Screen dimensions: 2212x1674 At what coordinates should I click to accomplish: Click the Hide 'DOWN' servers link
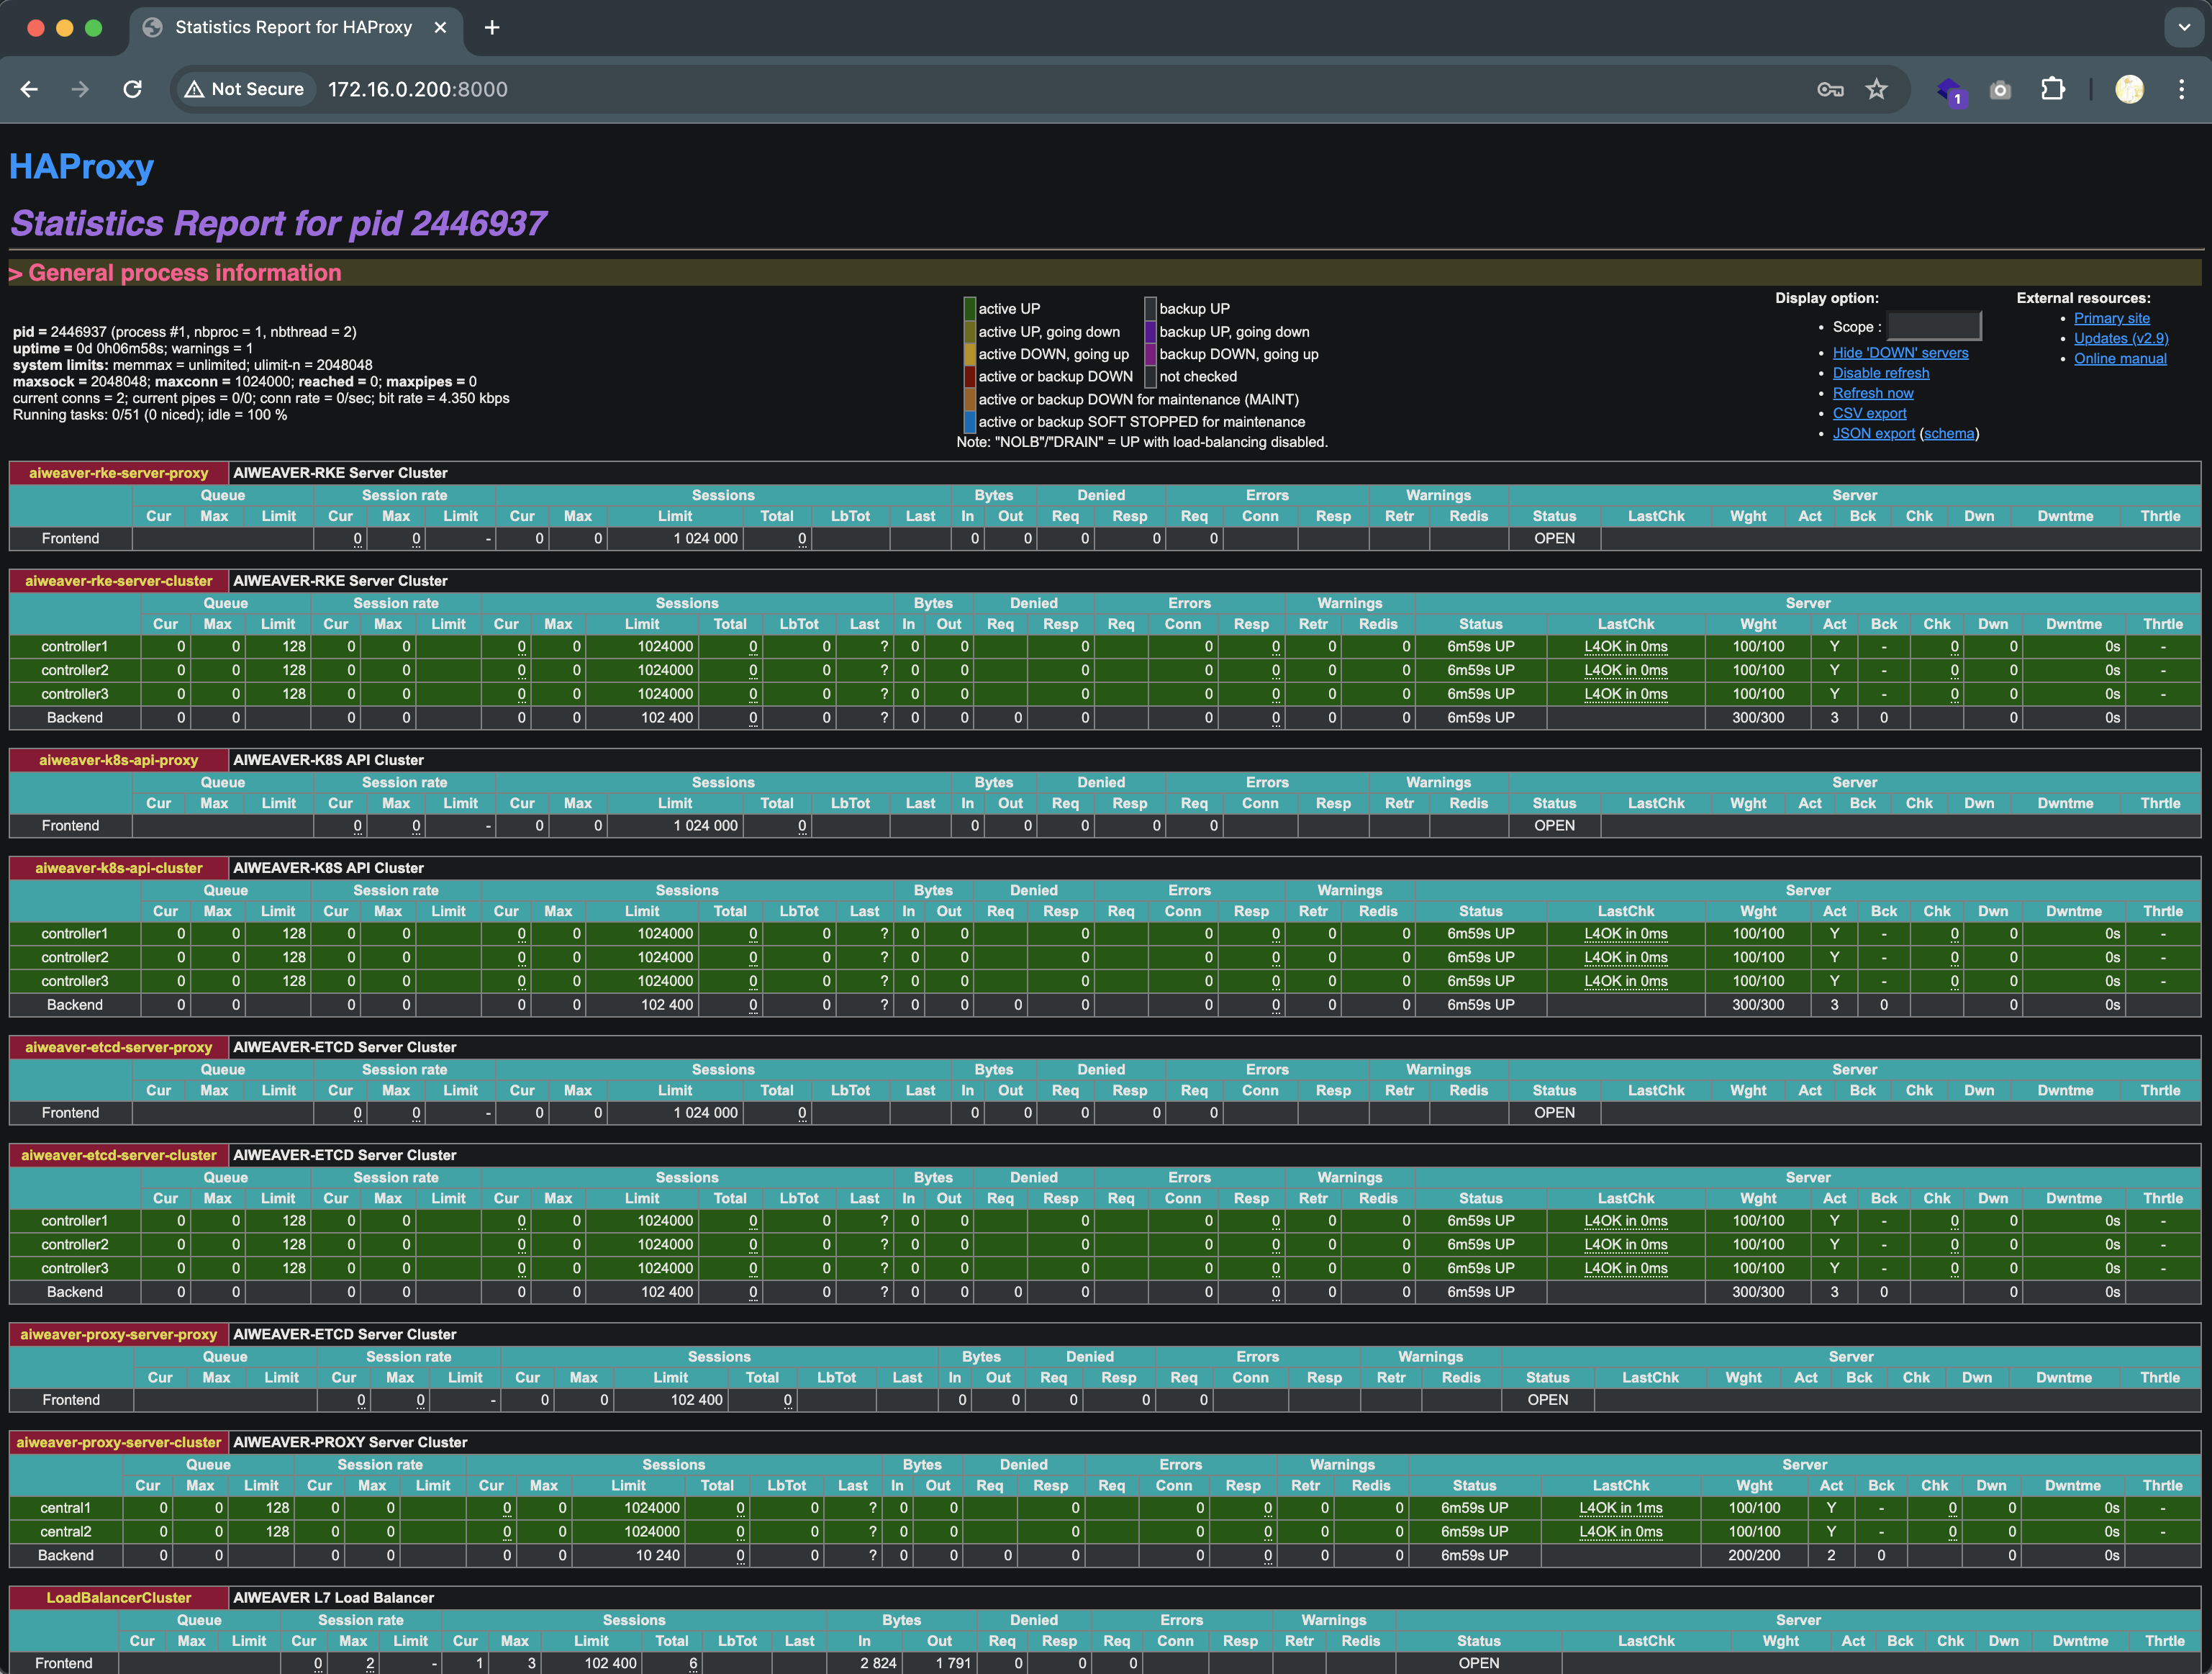click(x=1900, y=353)
